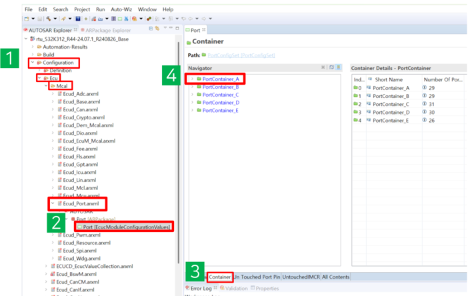The height and width of the screenshot is (298, 470).
Task: Expand the Build folder
Action: (33, 55)
